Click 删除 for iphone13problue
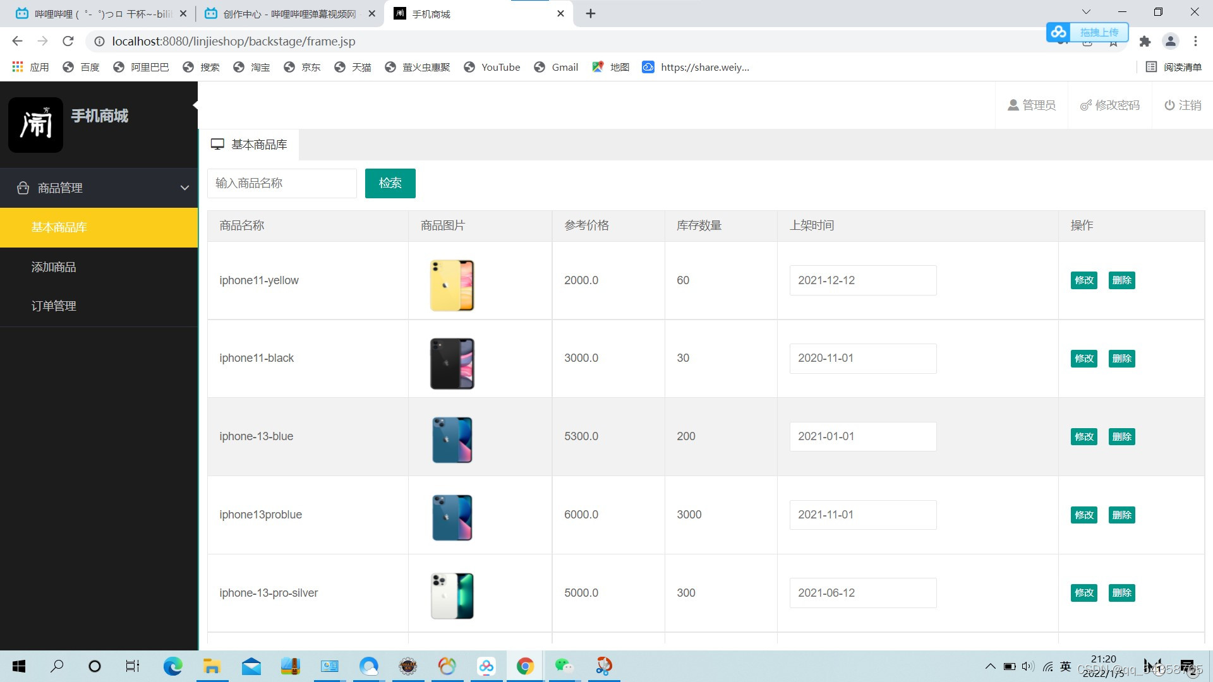Screen dimensions: 1213x682 click(1122, 515)
